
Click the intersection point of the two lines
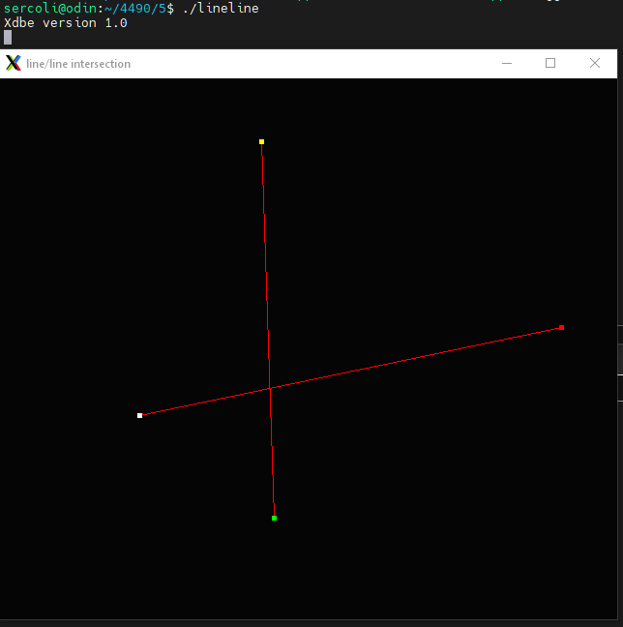pyautogui.click(x=270, y=388)
